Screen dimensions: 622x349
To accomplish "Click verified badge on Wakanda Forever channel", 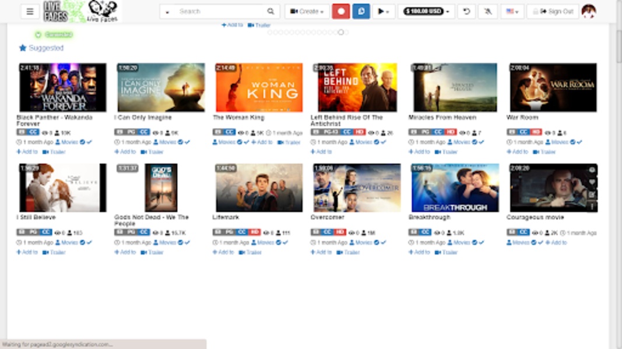I will click(83, 142).
